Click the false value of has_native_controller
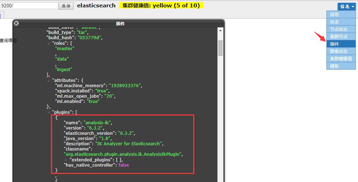Image resolution: width=358 pixels, height=182 pixels. 124,165
